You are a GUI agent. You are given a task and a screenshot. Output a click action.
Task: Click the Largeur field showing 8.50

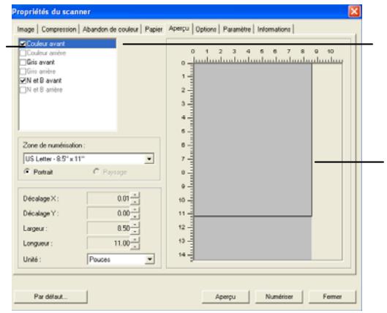click(109, 228)
